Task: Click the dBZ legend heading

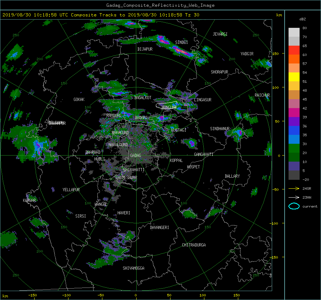Action: click(x=302, y=19)
